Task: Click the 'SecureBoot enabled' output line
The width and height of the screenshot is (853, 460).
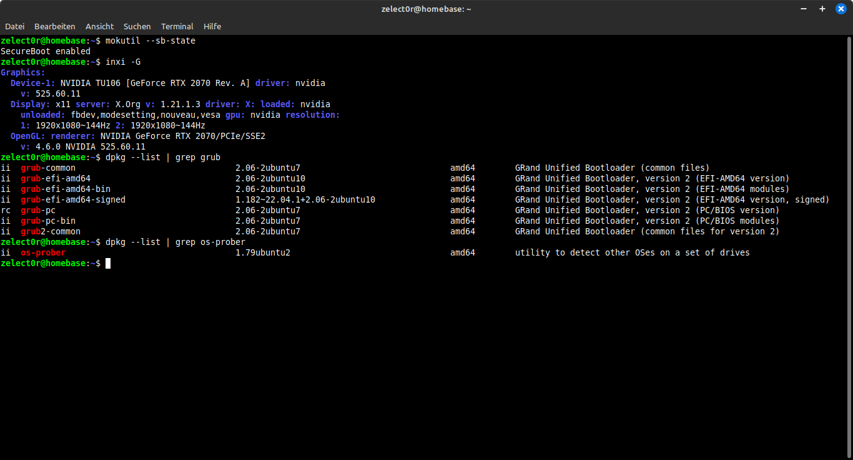Action: tap(46, 51)
